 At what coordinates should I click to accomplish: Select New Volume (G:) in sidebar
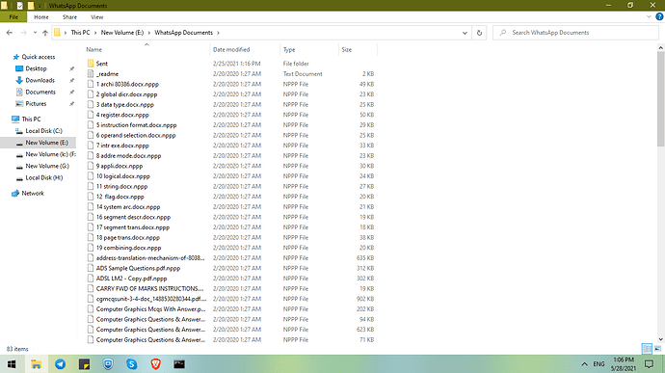coord(47,166)
